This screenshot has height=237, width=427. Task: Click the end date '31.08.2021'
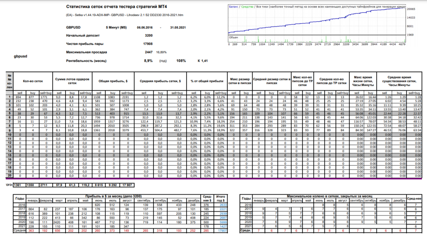coord(178,28)
